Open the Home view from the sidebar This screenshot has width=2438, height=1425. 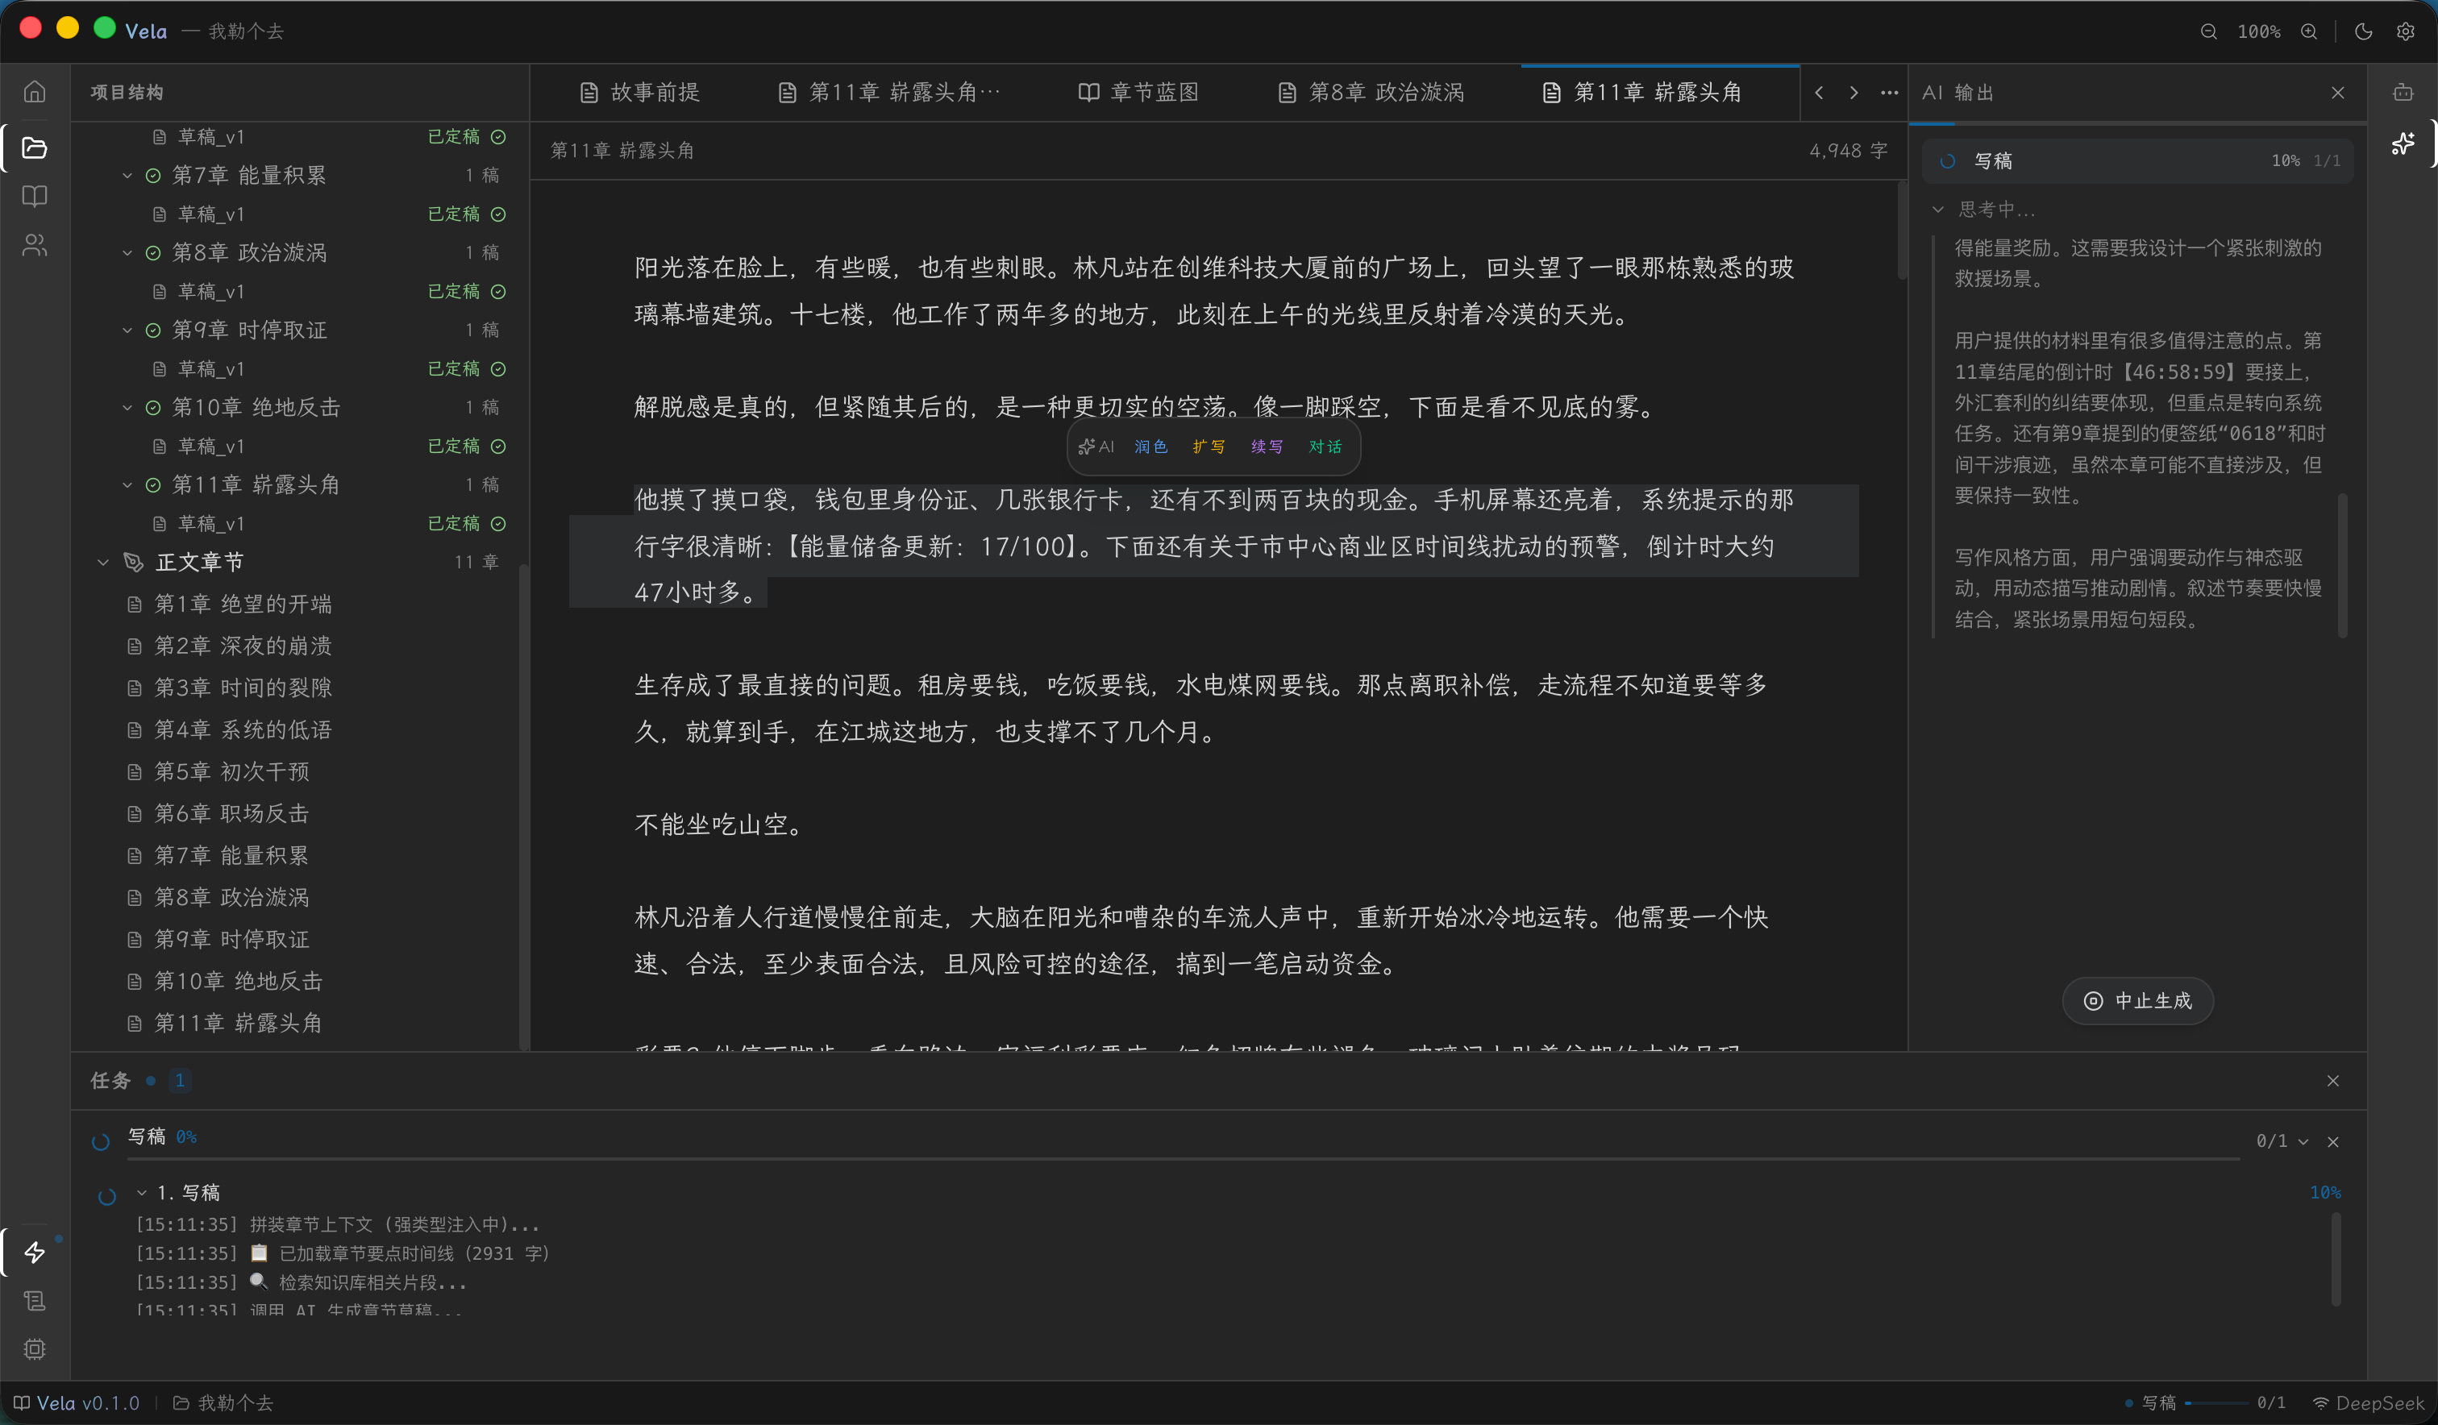[35, 91]
